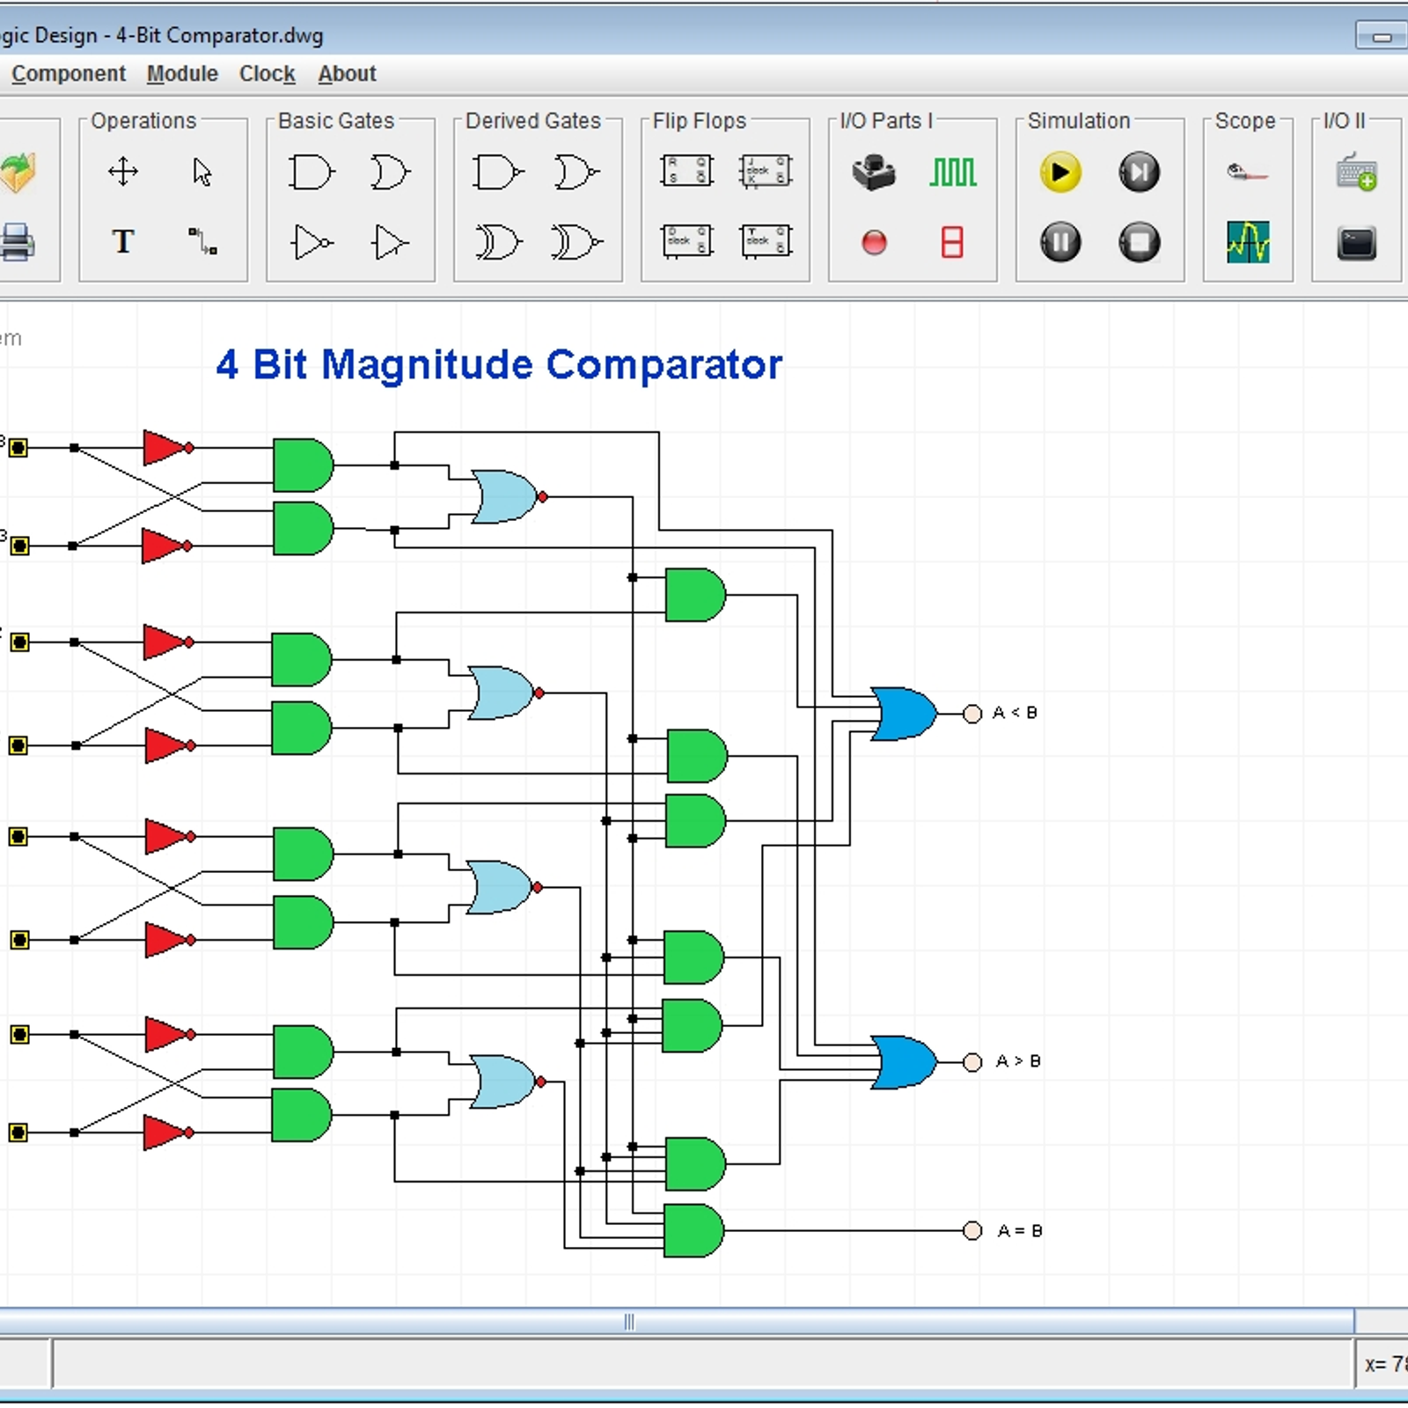The width and height of the screenshot is (1408, 1408).
Task: Toggle the bottommost yellow input pin
Action: [18, 1133]
